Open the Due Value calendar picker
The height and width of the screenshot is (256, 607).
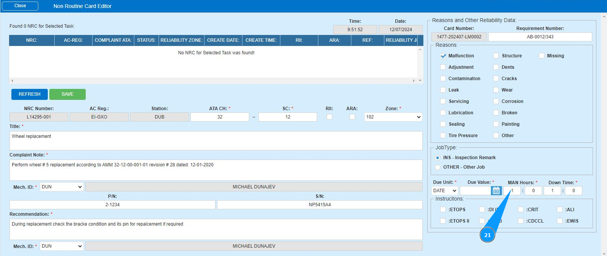tap(496, 191)
